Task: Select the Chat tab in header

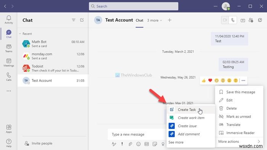Action: point(139,20)
